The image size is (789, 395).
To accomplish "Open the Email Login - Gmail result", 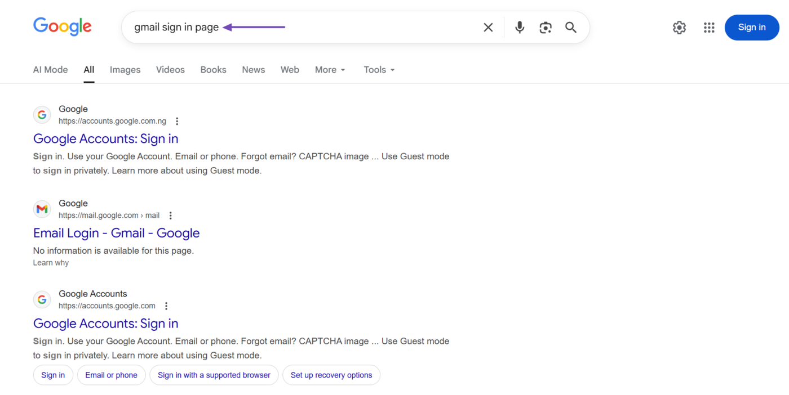I will click(x=116, y=232).
